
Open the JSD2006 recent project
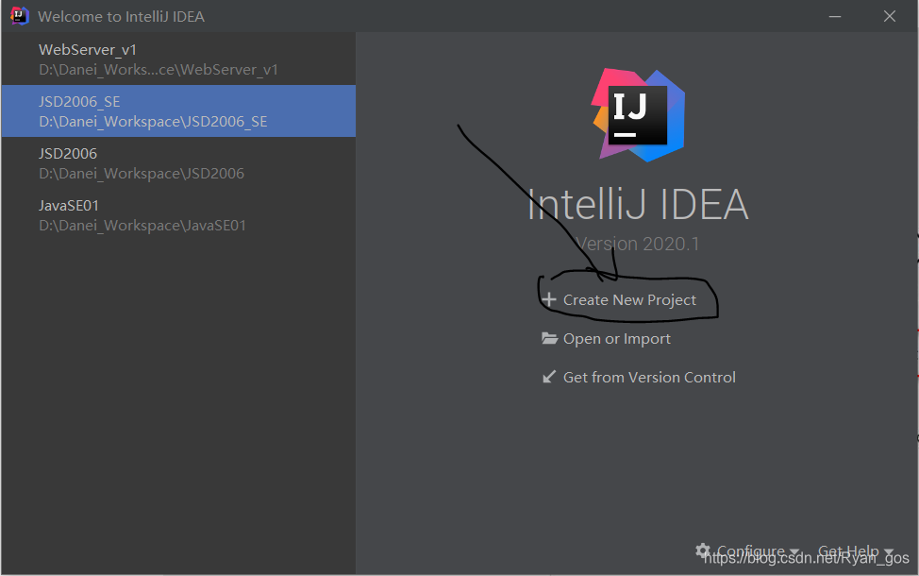(x=178, y=163)
